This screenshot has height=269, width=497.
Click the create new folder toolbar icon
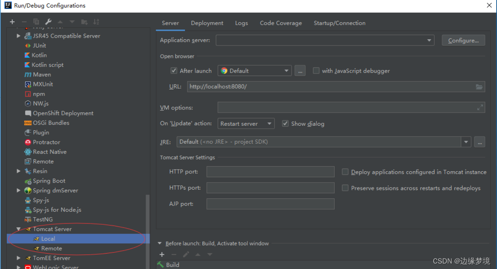(85, 22)
